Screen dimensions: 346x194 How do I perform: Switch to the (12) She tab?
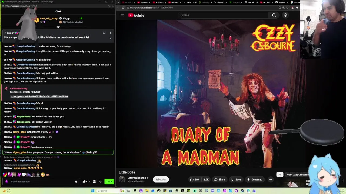175,2
